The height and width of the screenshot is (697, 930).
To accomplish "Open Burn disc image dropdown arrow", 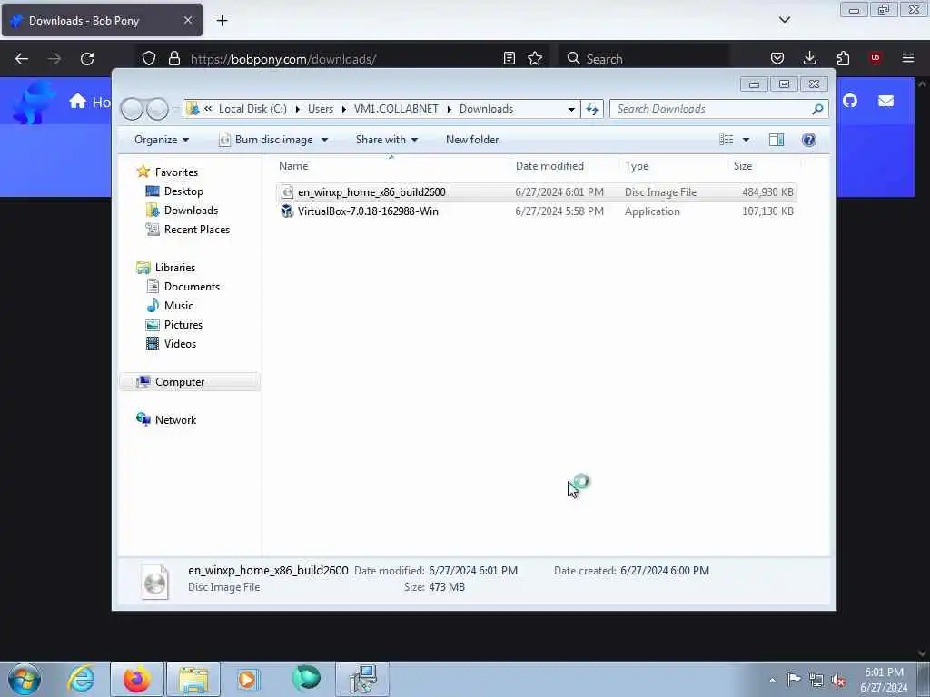I will (x=324, y=140).
